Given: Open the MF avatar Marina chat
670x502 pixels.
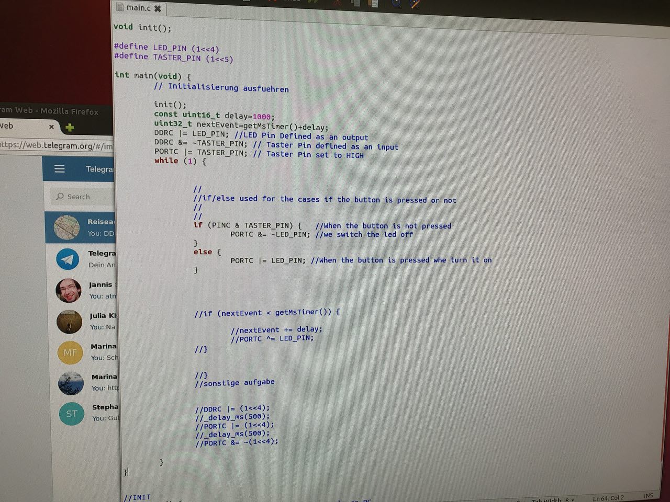Looking at the screenshot, I should [70, 352].
